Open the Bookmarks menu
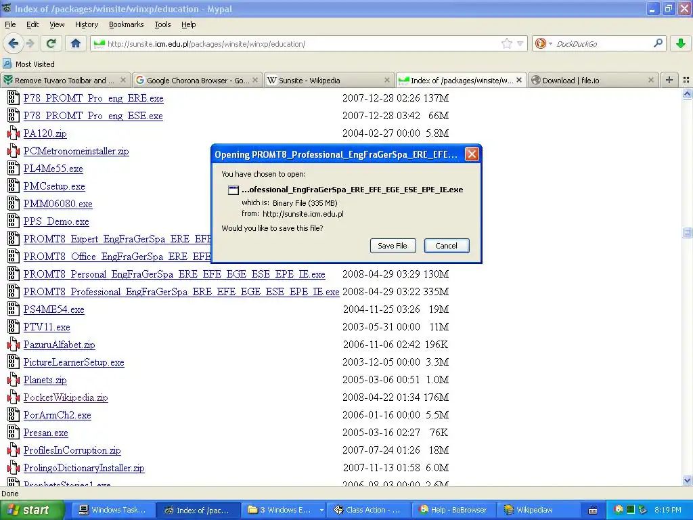 coord(126,24)
